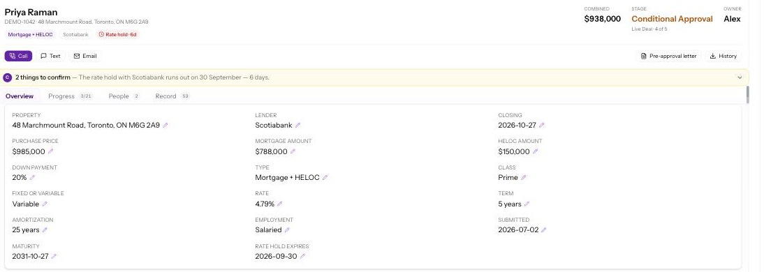Edit the Fixed or Variable pencil icon
Screen dimensions: 764x272
[x=44, y=204]
